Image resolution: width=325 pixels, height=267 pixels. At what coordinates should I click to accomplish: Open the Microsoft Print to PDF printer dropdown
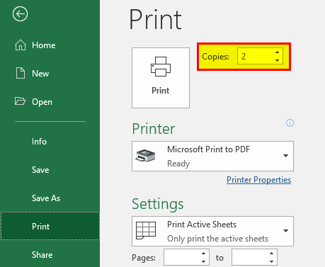point(212,156)
